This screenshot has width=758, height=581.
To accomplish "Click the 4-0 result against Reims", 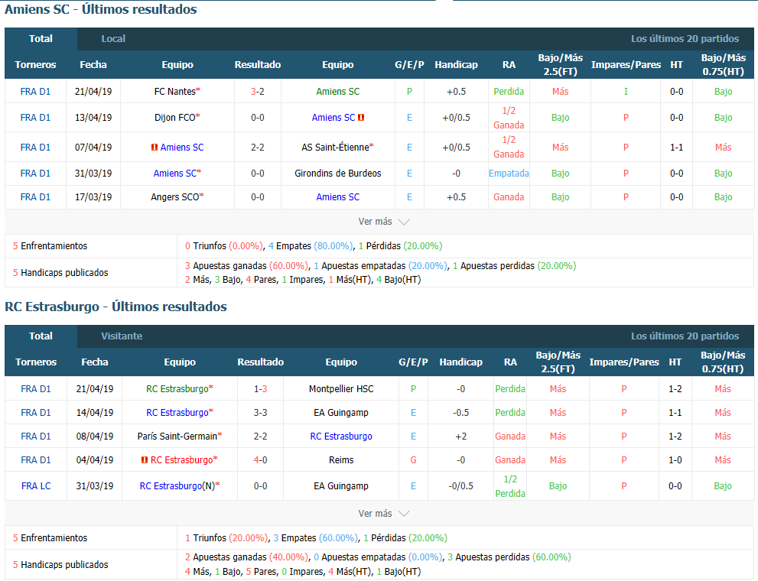I will pyautogui.click(x=261, y=459).
